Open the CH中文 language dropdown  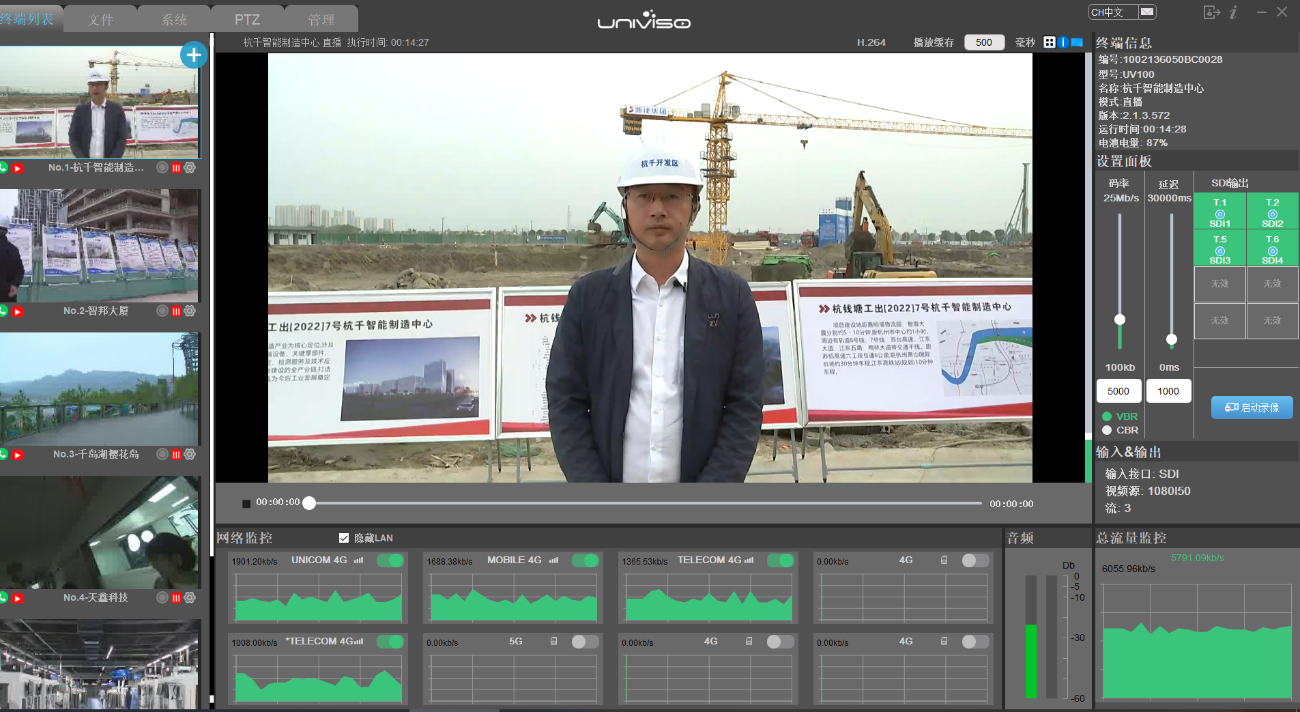[x=1122, y=12]
